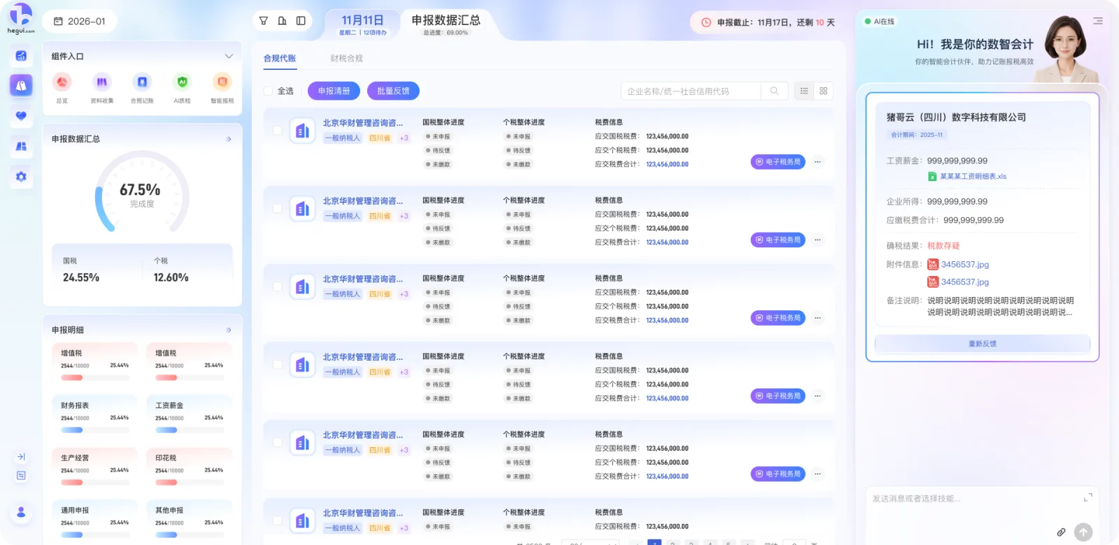Expand the chat input box
The width and height of the screenshot is (1119, 545).
pyautogui.click(x=1088, y=497)
